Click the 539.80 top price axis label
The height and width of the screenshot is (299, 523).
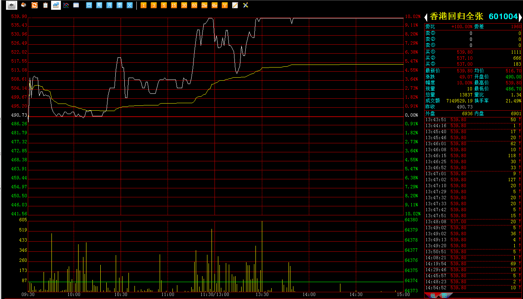click(x=19, y=17)
